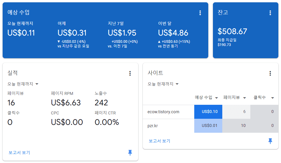Click 보고서 보기 link in 실적 card
Screen dimensions: 281x163
19,153
